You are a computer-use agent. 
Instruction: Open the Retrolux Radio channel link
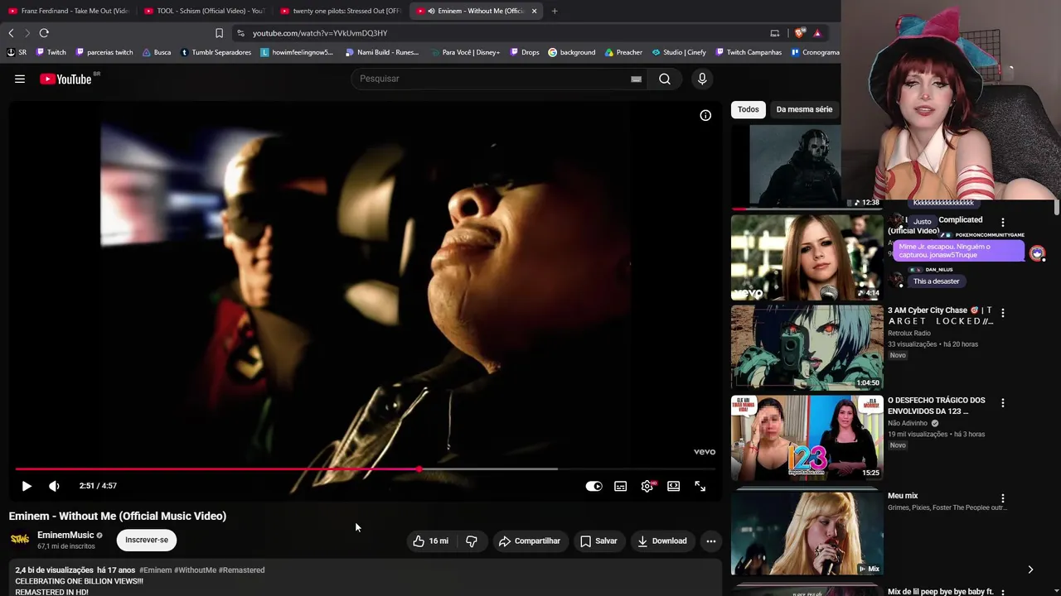click(909, 333)
